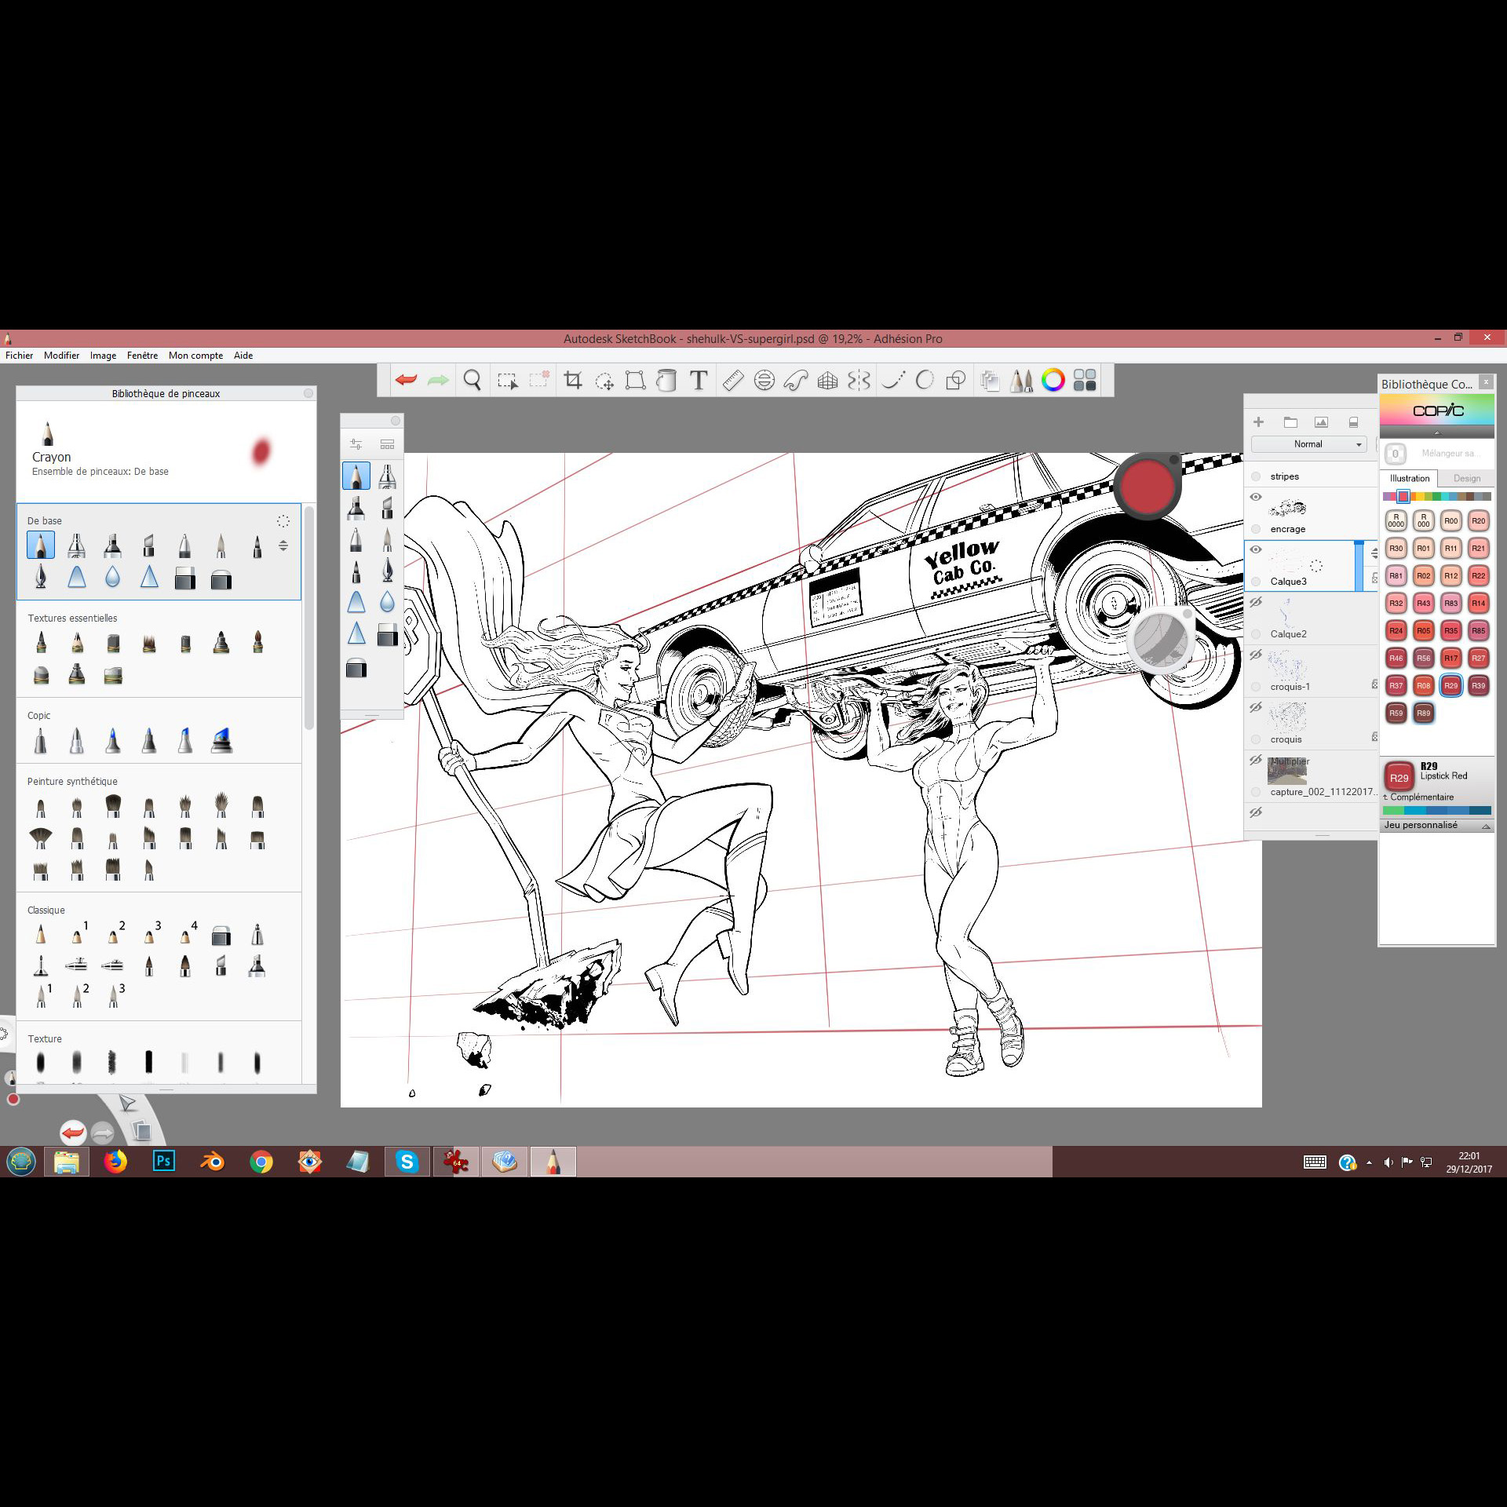Open the Fichier menu
Viewport: 1507px width, 1507px height.
coord(20,356)
